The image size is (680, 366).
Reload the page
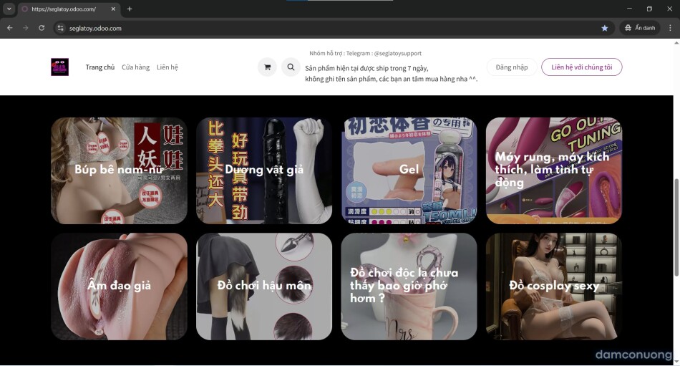[42, 28]
